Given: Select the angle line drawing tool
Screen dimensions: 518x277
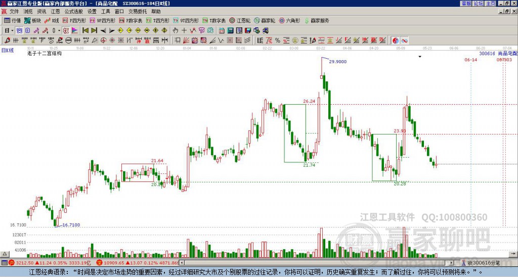Looking at the screenshot, I should (212, 40).
